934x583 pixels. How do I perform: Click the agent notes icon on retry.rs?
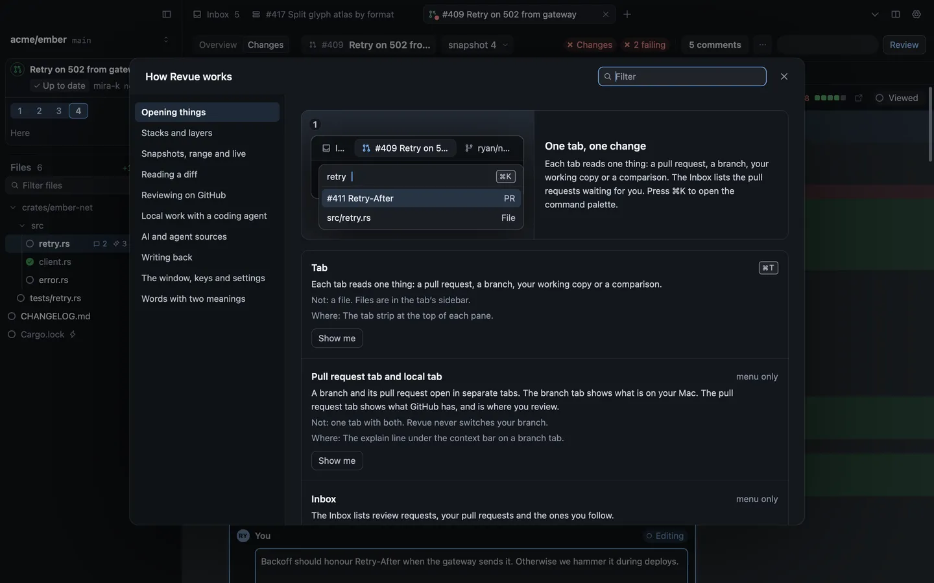116,244
